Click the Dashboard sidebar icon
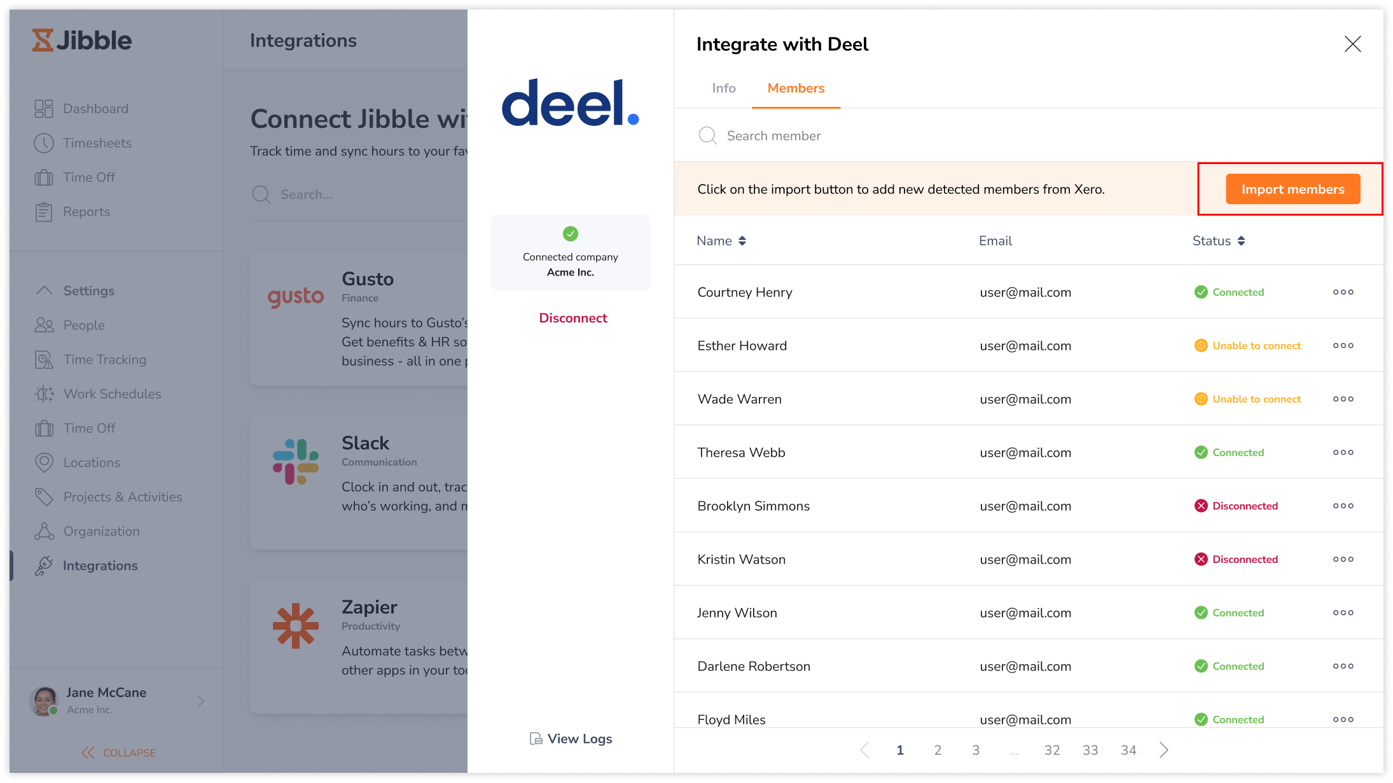The width and height of the screenshot is (1393, 783). tap(44, 108)
